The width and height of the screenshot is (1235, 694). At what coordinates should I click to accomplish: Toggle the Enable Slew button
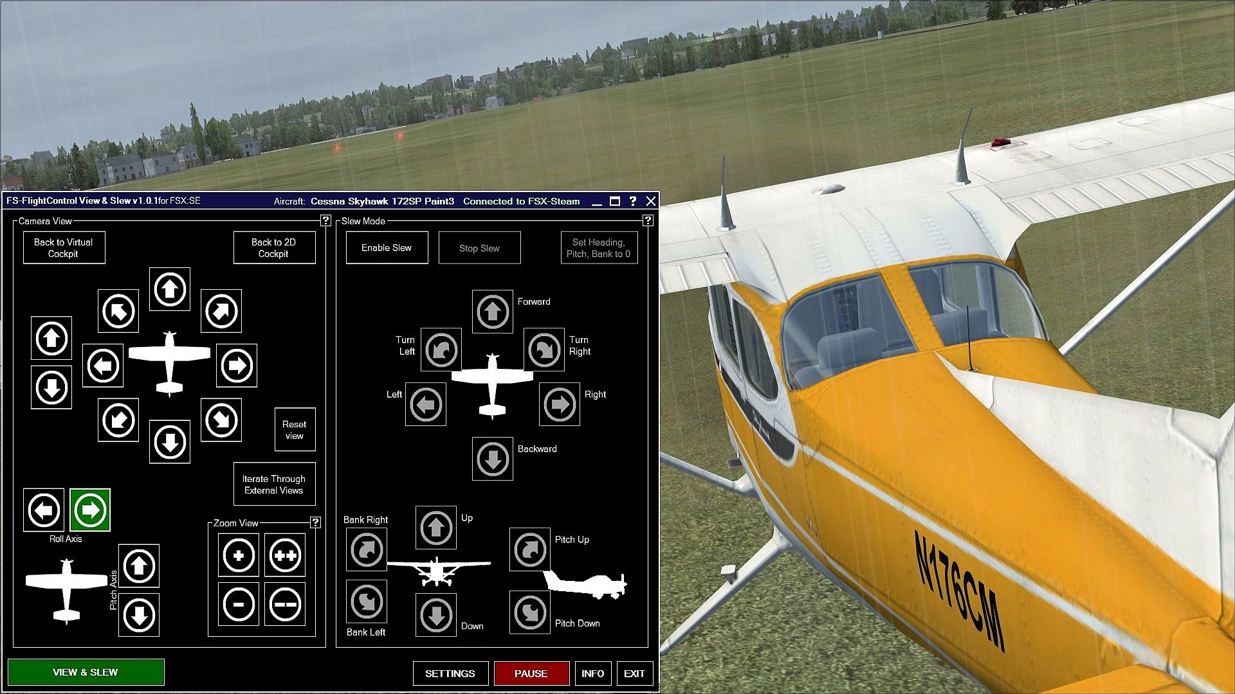tap(387, 248)
